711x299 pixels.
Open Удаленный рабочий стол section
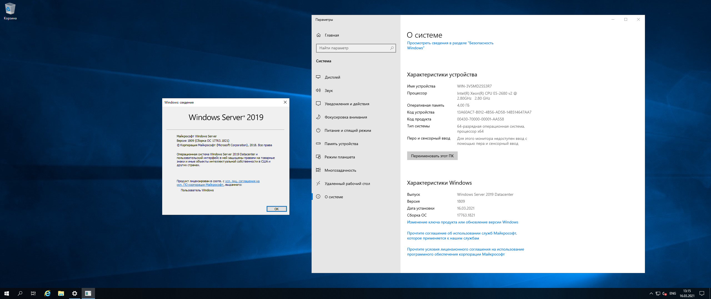coord(356,184)
